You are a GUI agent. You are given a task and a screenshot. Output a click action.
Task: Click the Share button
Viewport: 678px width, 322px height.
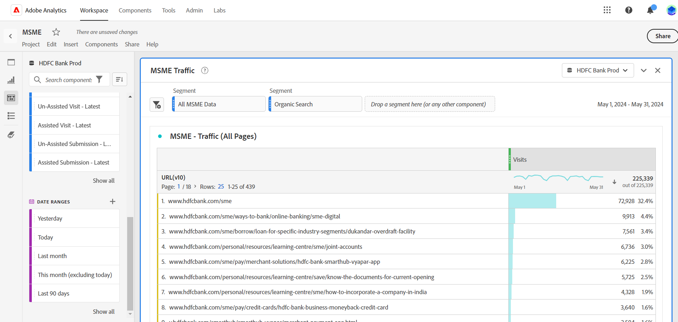tap(663, 36)
